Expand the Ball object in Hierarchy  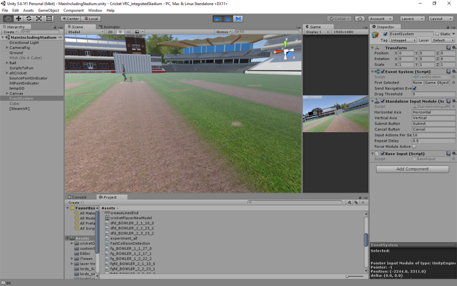[7, 63]
